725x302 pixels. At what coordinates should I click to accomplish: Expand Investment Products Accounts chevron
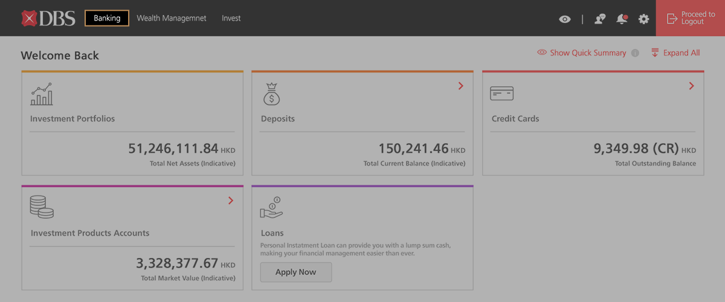coord(231,201)
